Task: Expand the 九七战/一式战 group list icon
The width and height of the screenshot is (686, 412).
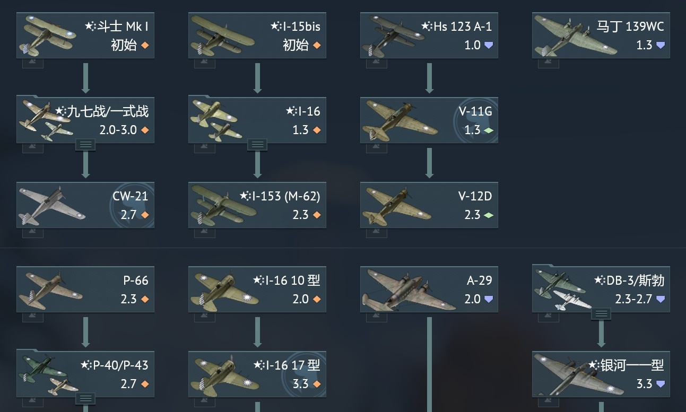Action: click(86, 144)
